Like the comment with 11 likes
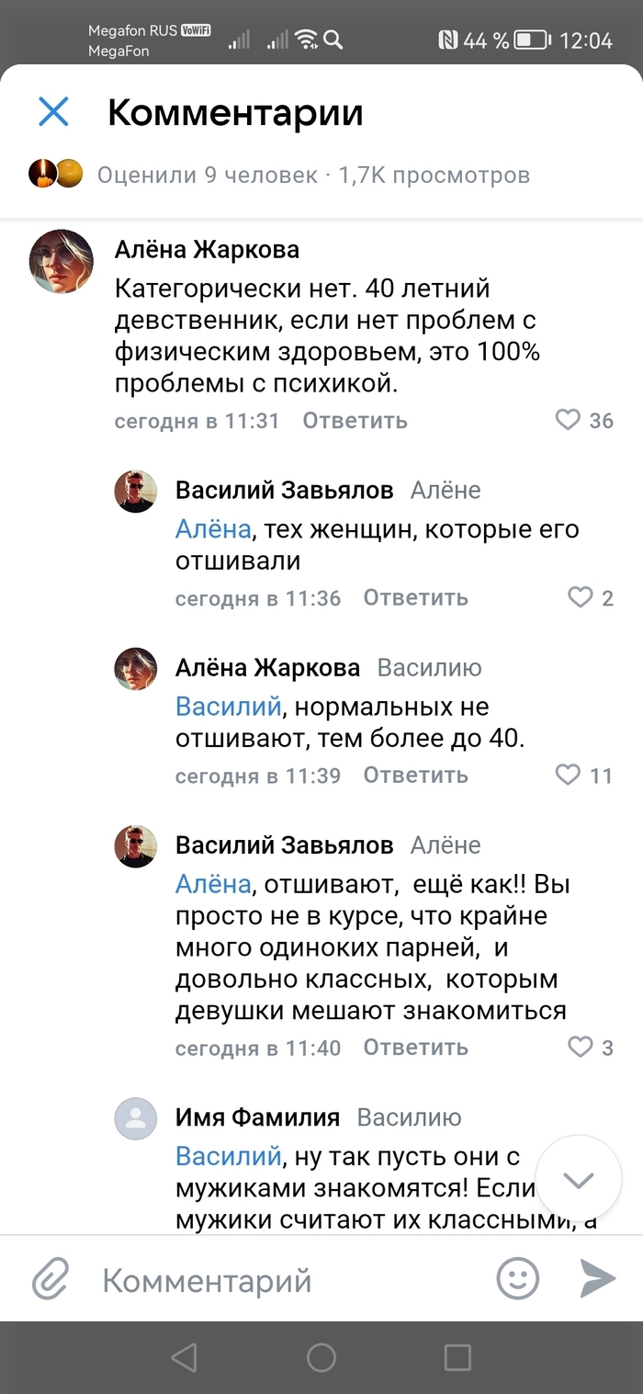643x1394 pixels. click(569, 775)
